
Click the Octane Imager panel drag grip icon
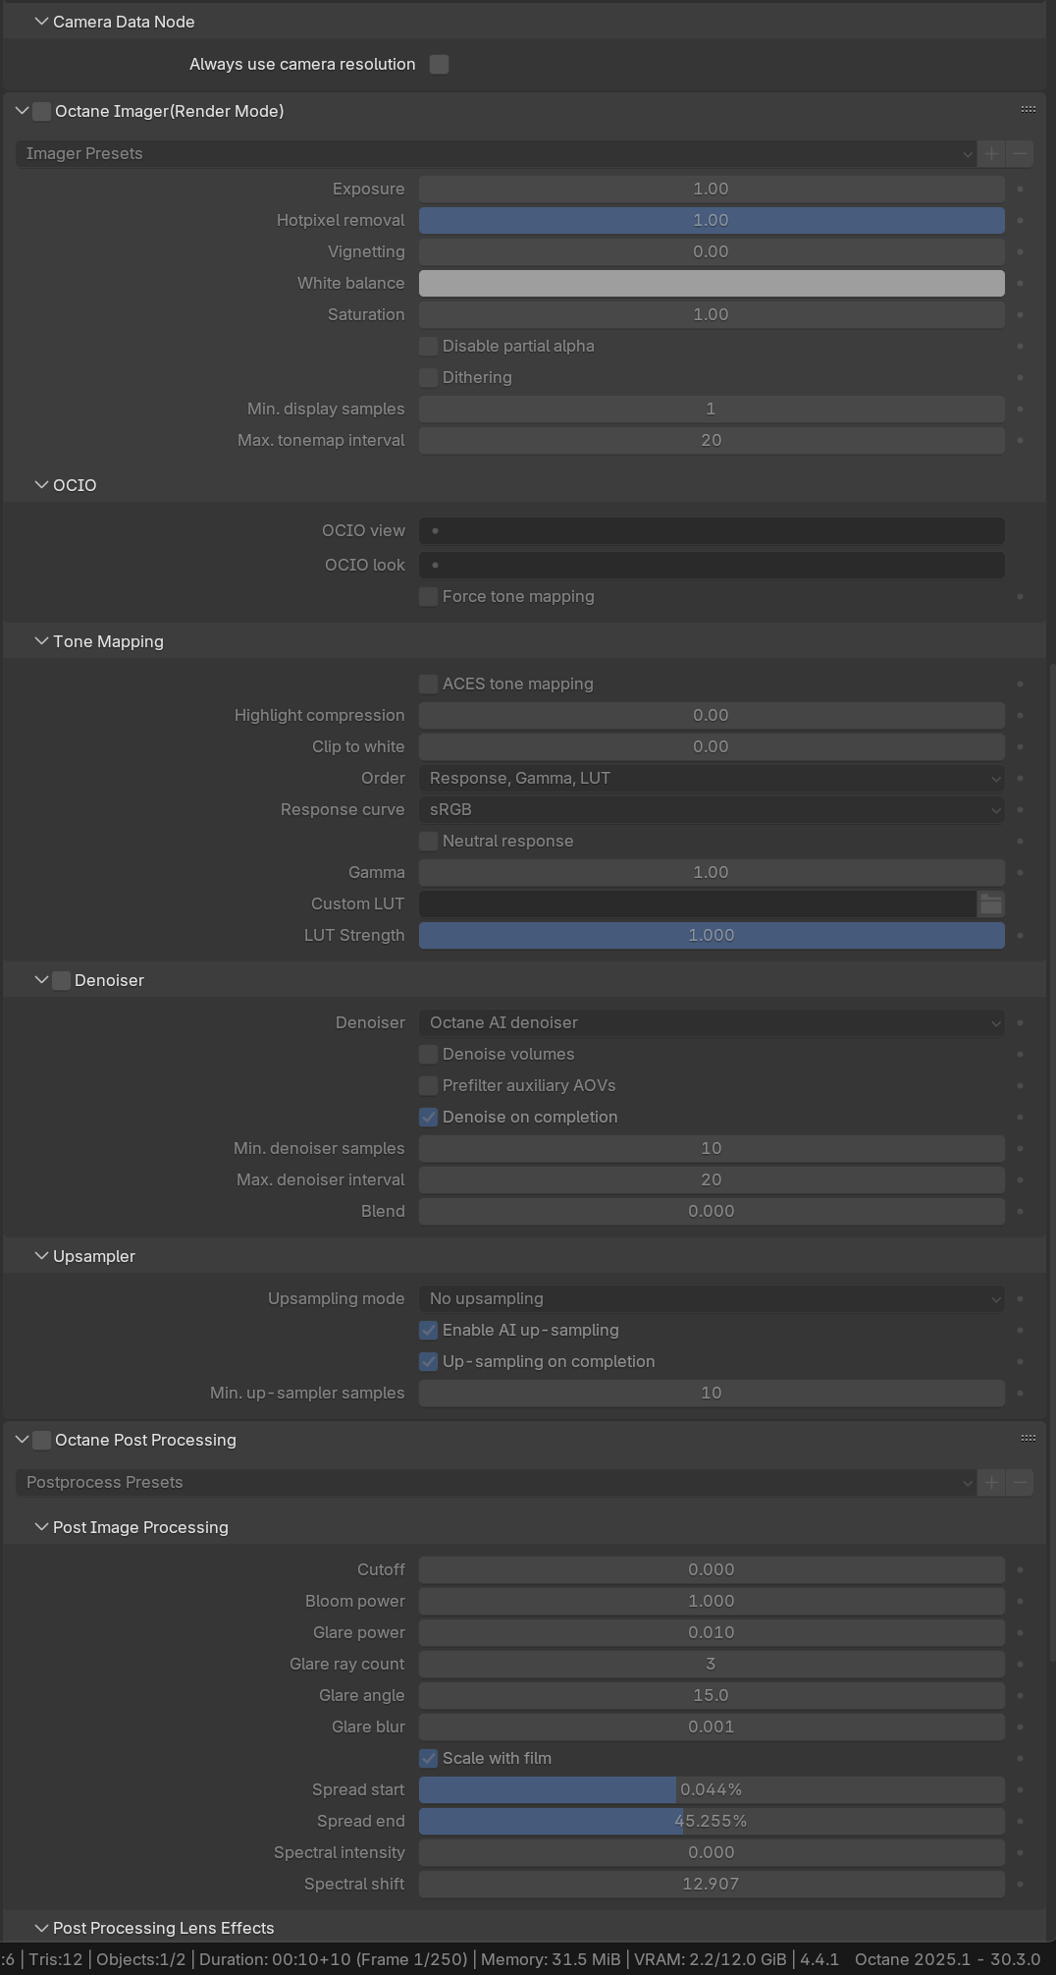coord(1029,109)
